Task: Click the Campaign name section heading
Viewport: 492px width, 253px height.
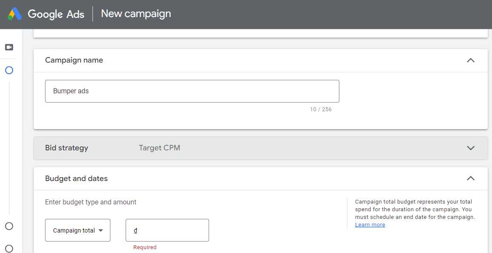Action: coord(74,60)
